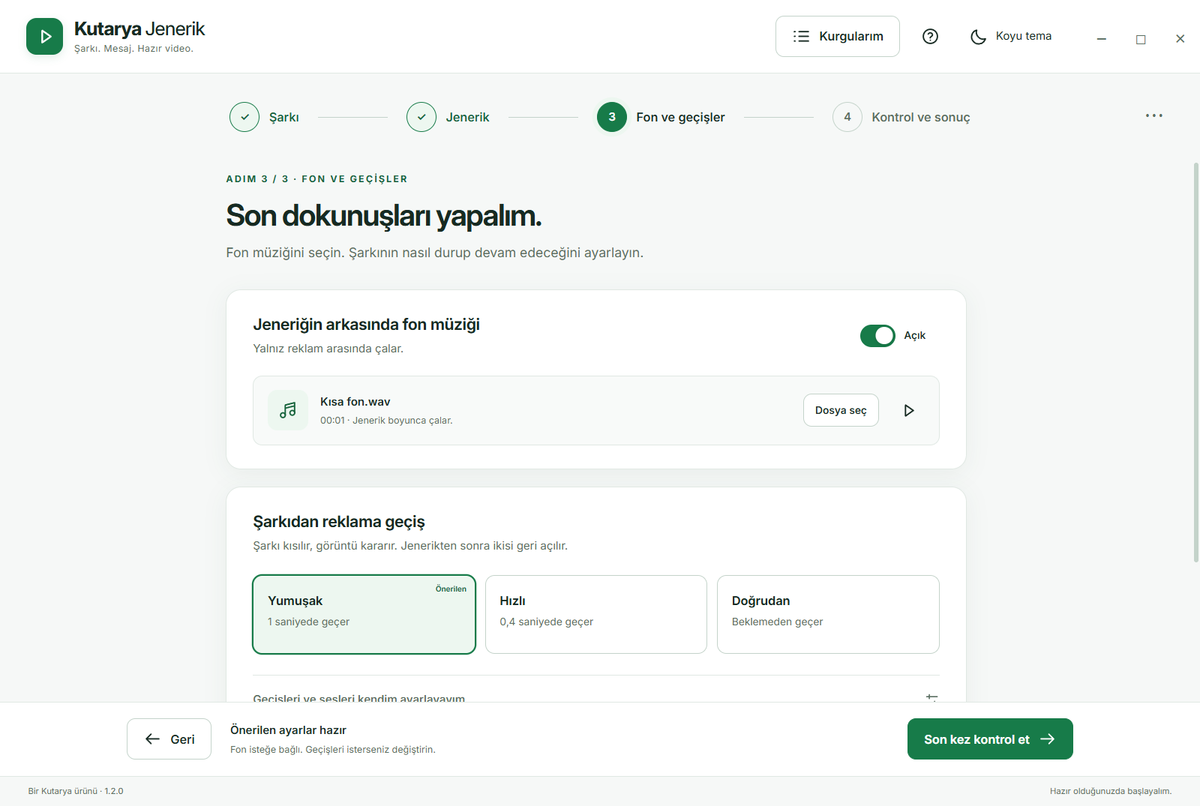
Task: Click the Hazır olduğunuzda başlayalım status text
Action: coord(1111,791)
